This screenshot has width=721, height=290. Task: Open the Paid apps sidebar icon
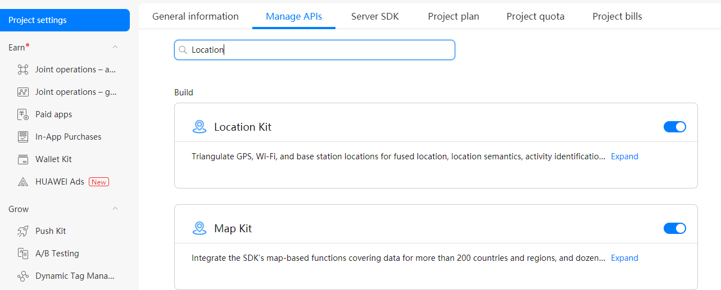(x=23, y=114)
